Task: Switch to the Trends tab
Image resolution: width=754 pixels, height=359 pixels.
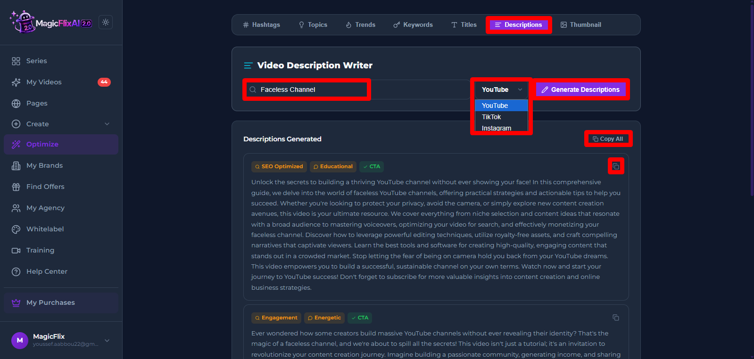Action: (360, 24)
